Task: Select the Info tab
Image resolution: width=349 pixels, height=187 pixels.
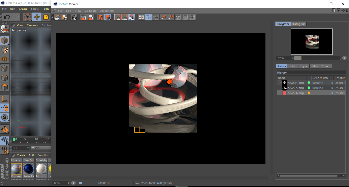Action: 292,66
